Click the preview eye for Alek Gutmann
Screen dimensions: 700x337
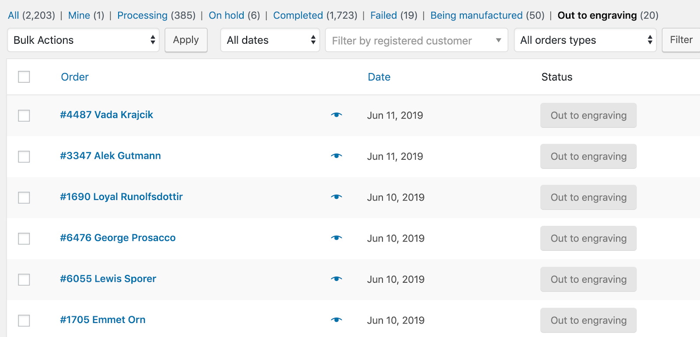(336, 156)
